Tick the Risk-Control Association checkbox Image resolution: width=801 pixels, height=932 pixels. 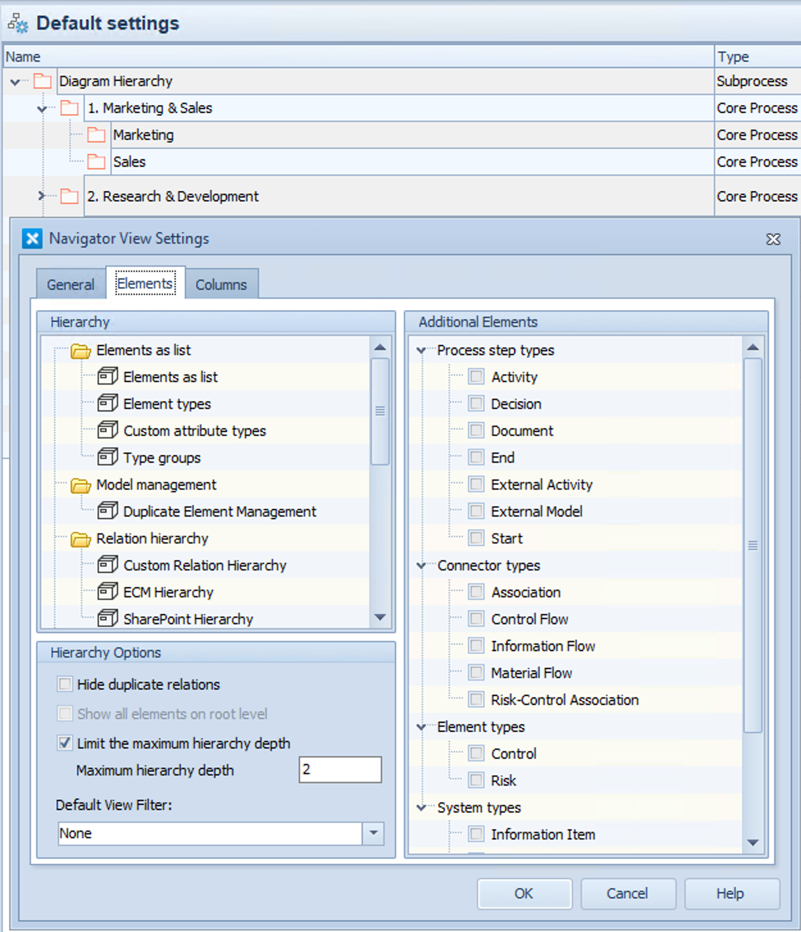pyautogui.click(x=476, y=699)
